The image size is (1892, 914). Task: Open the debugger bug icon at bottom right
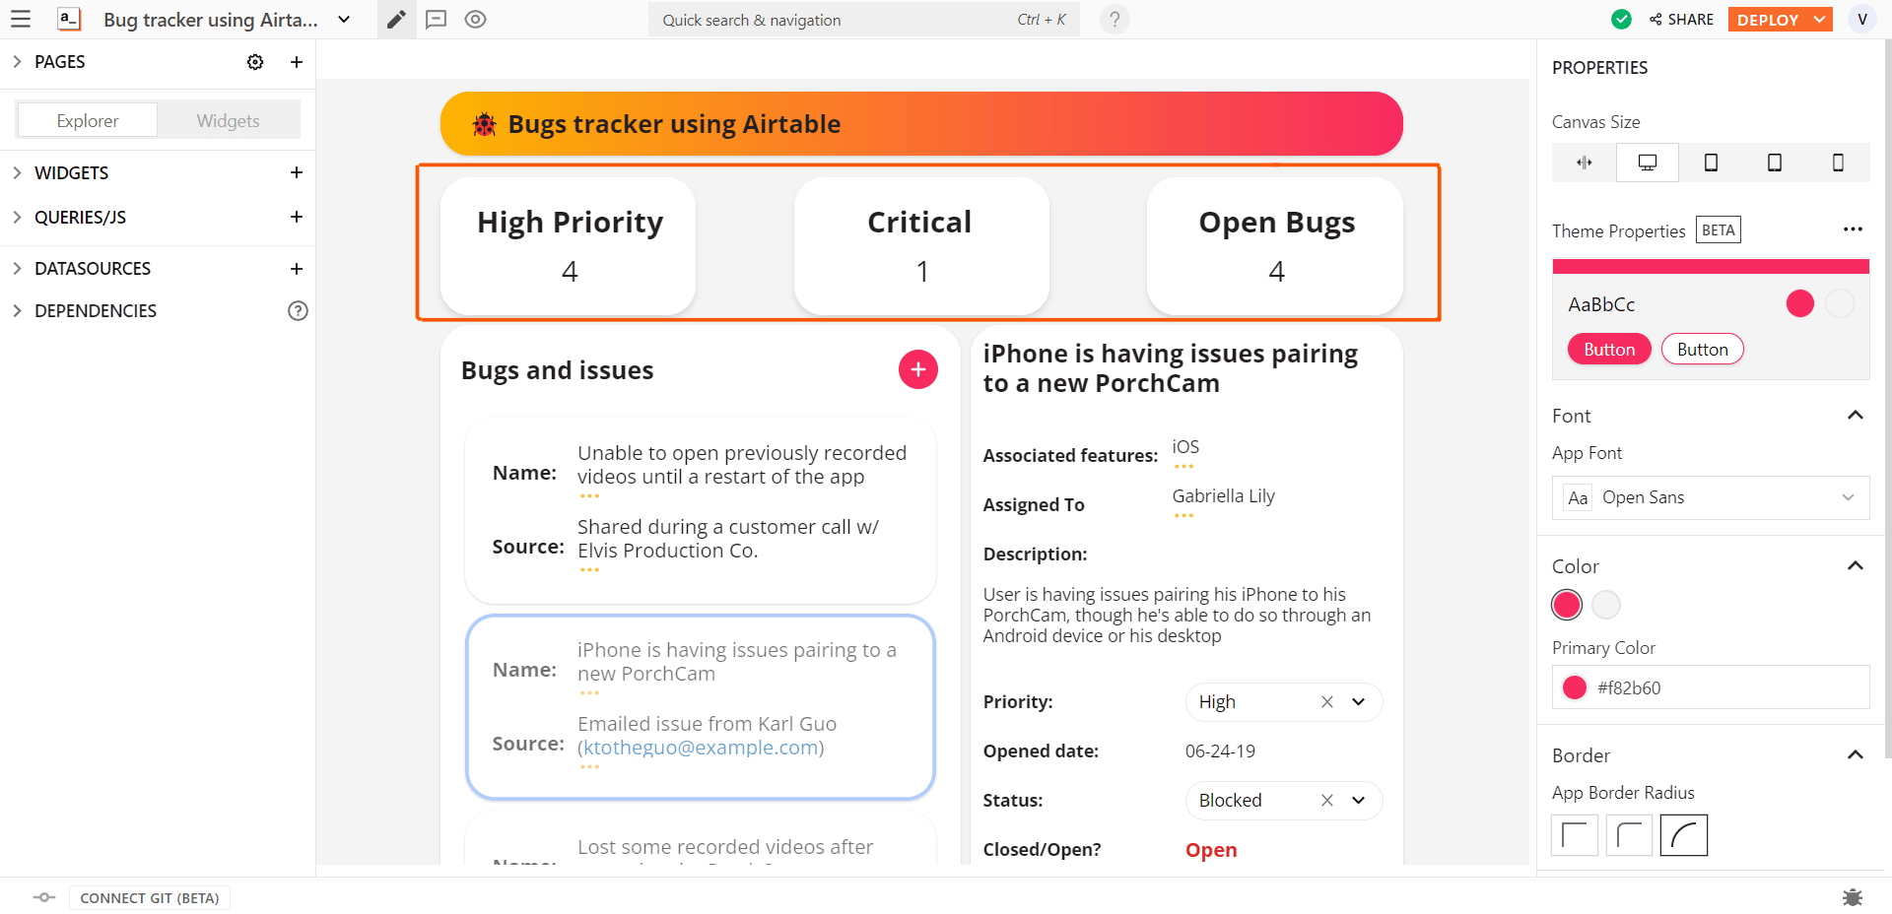tap(1853, 897)
